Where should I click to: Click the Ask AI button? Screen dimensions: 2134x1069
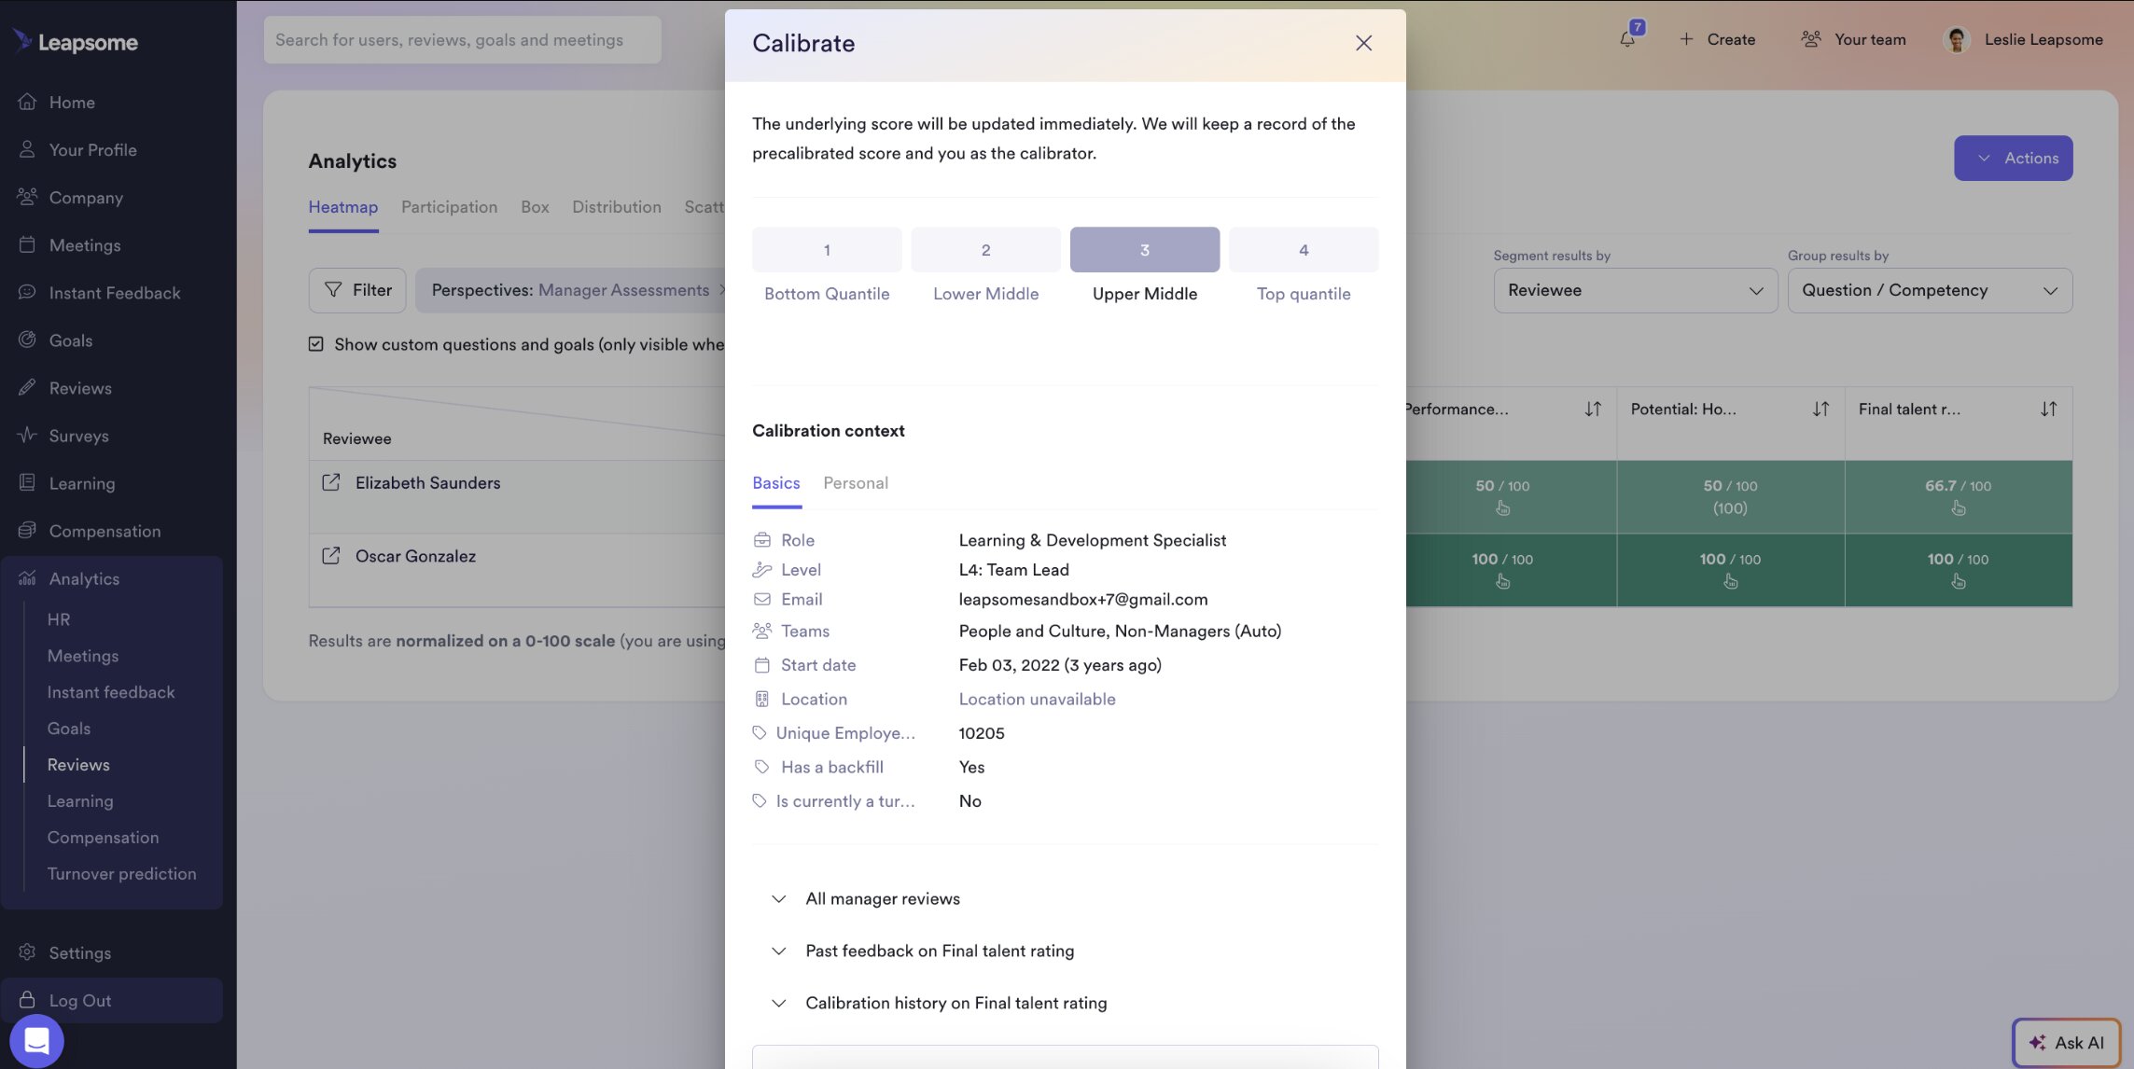pos(2066,1042)
